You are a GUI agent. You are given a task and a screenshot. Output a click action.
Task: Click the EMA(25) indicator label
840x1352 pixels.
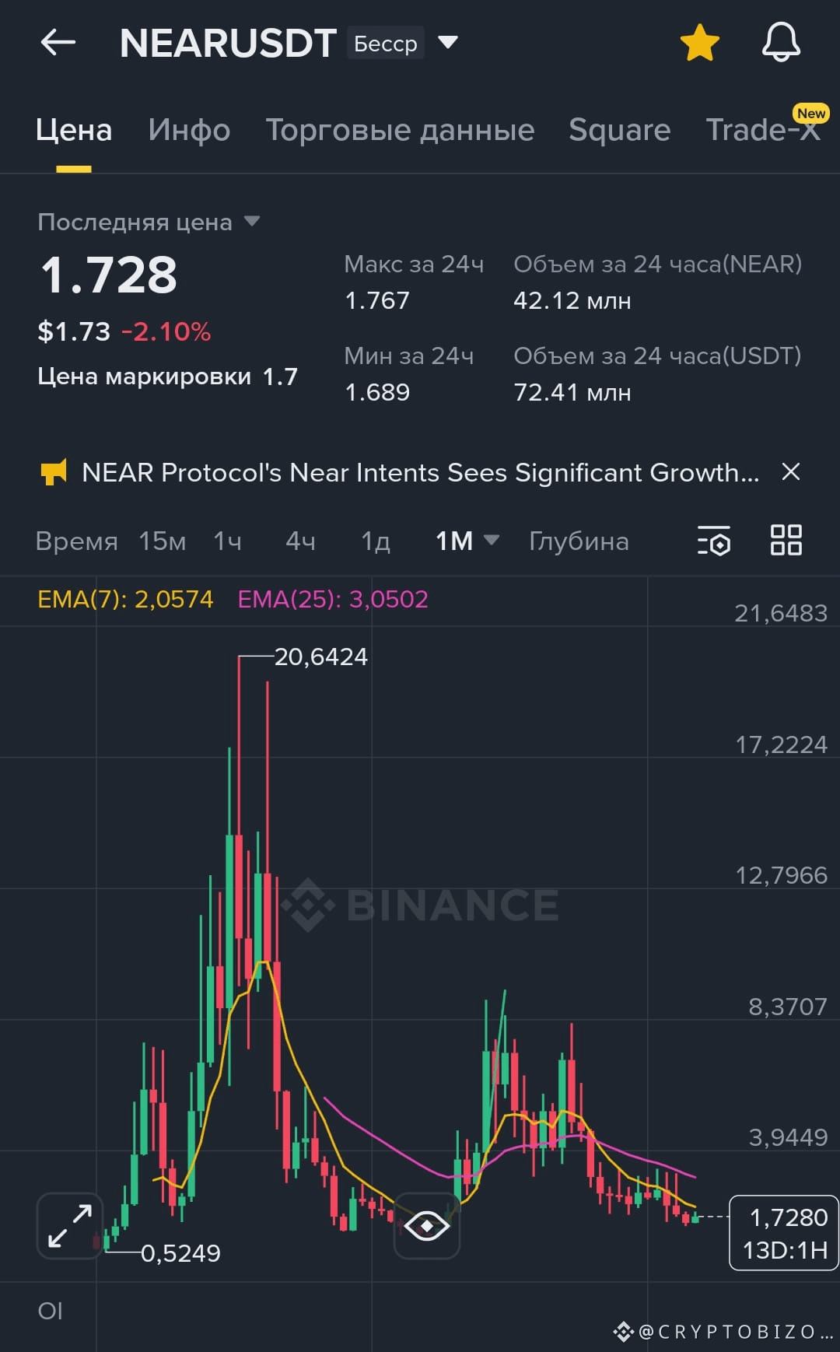[x=333, y=599]
